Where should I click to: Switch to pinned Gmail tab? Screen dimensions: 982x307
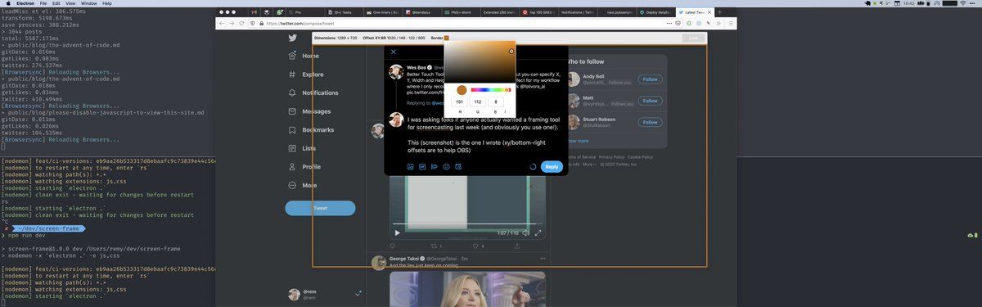coord(255,12)
